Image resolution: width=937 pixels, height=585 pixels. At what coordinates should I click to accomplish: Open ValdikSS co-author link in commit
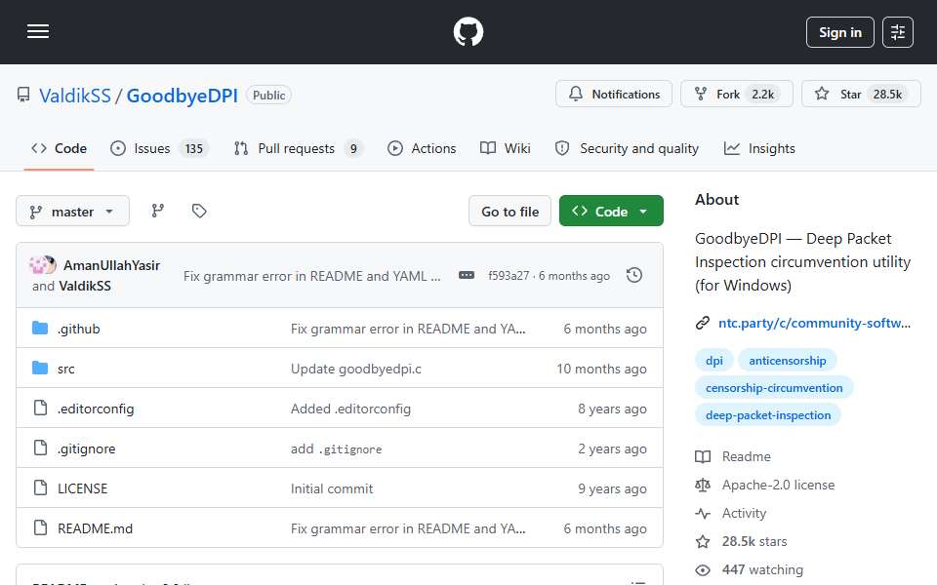84,287
